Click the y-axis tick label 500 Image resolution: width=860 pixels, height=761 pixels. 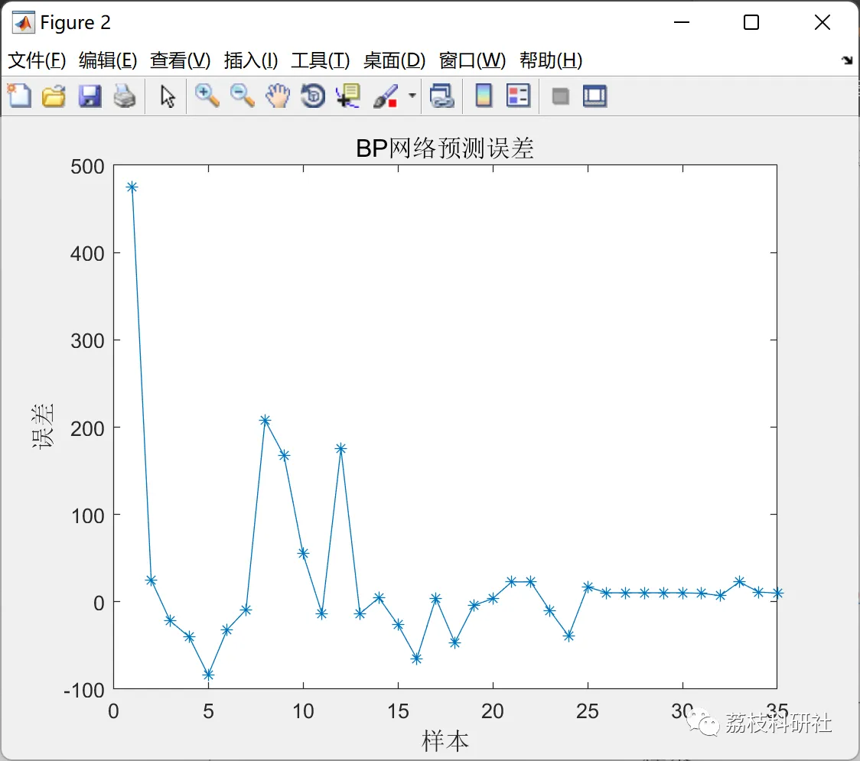click(87, 167)
